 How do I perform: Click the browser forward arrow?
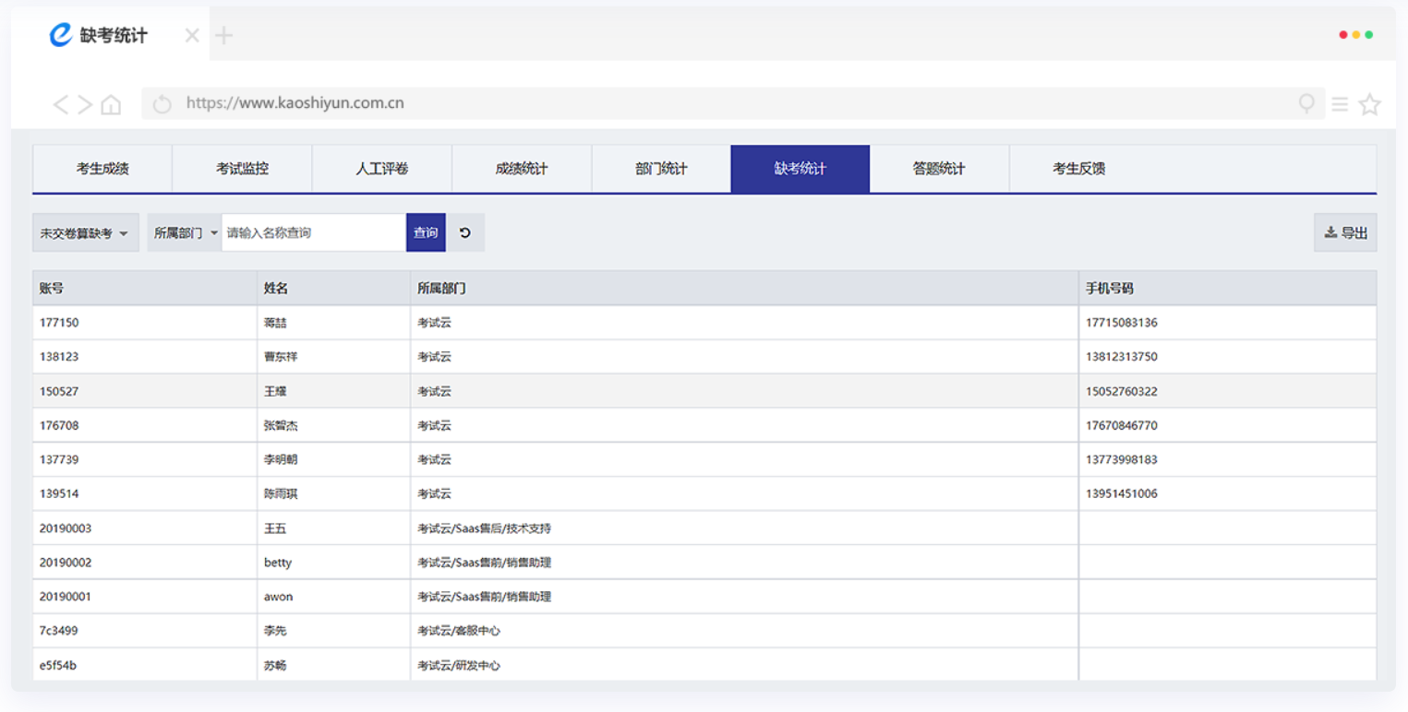point(85,104)
